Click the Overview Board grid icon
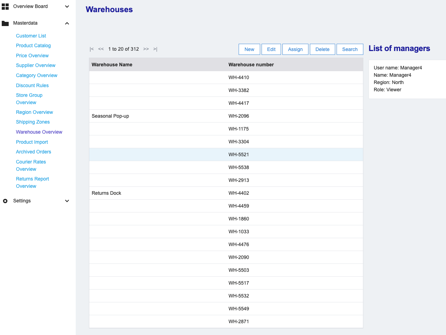Viewport: 446px width, 335px height. pyautogui.click(x=5, y=7)
